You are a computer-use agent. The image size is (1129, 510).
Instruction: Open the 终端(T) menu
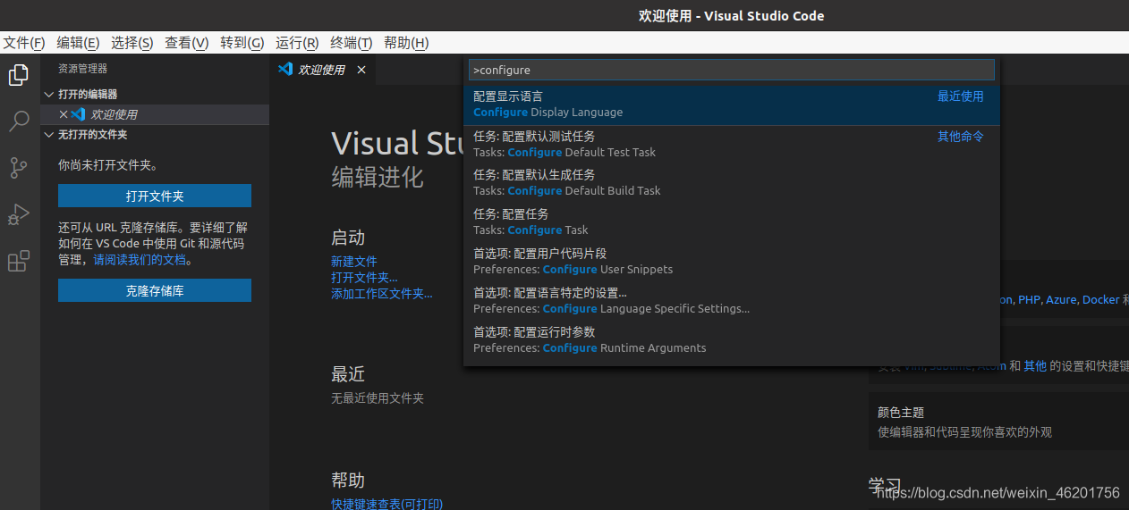[x=352, y=43]
